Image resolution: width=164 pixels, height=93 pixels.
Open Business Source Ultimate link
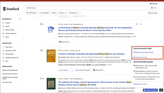[x=10, y=74]
